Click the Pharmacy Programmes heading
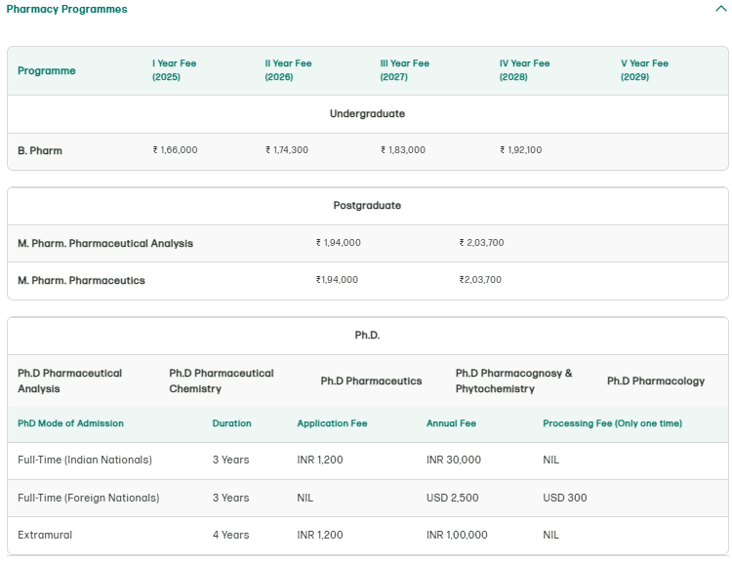 point(66,9)
